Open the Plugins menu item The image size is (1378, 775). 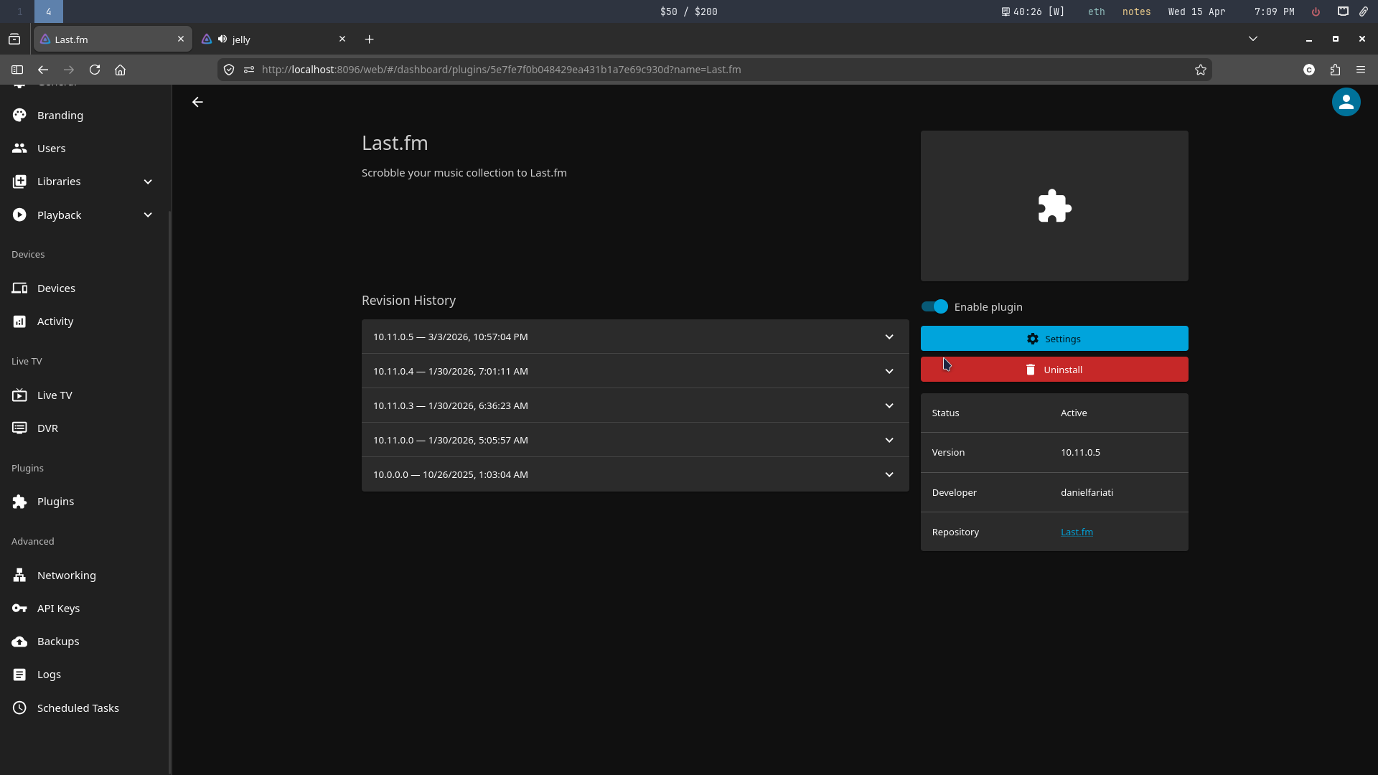(85, 502)
